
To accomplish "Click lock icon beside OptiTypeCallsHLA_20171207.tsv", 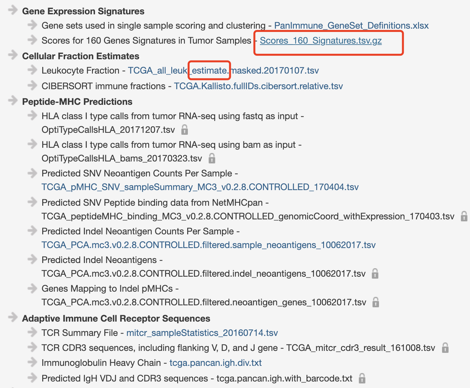I will 185,130.
